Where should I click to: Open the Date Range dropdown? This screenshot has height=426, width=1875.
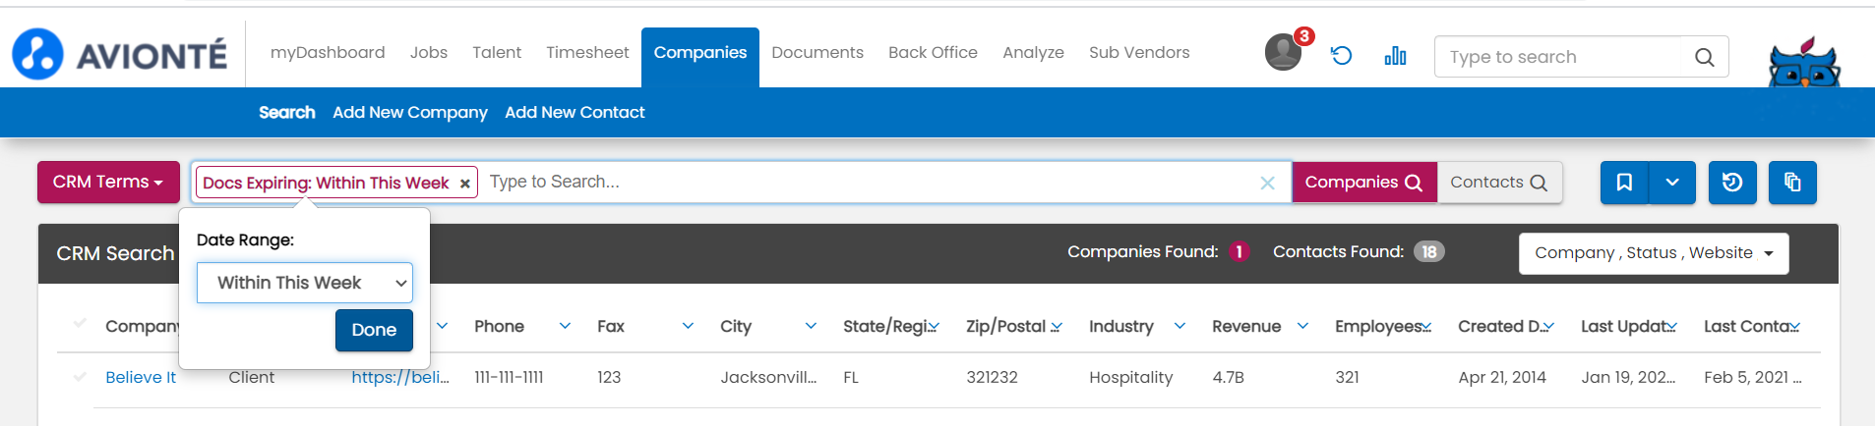(304, 283)
